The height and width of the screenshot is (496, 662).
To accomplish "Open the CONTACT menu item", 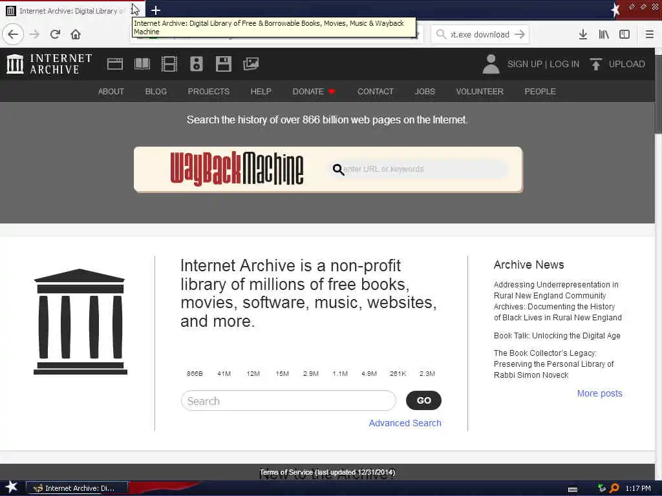I will [376, 92].
